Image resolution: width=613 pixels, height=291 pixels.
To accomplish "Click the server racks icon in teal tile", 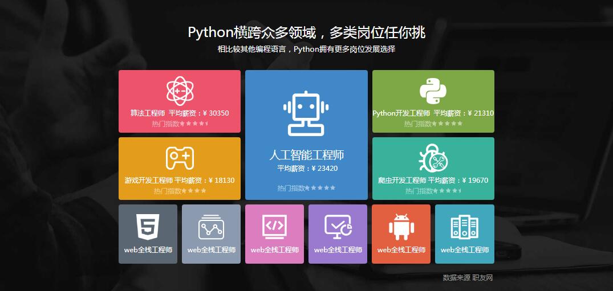I will click(464, 227).
